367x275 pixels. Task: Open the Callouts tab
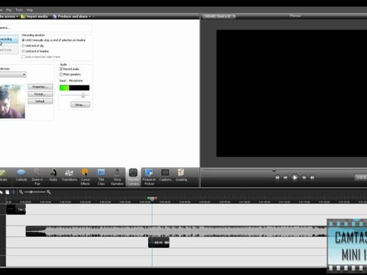pos(21,175)
